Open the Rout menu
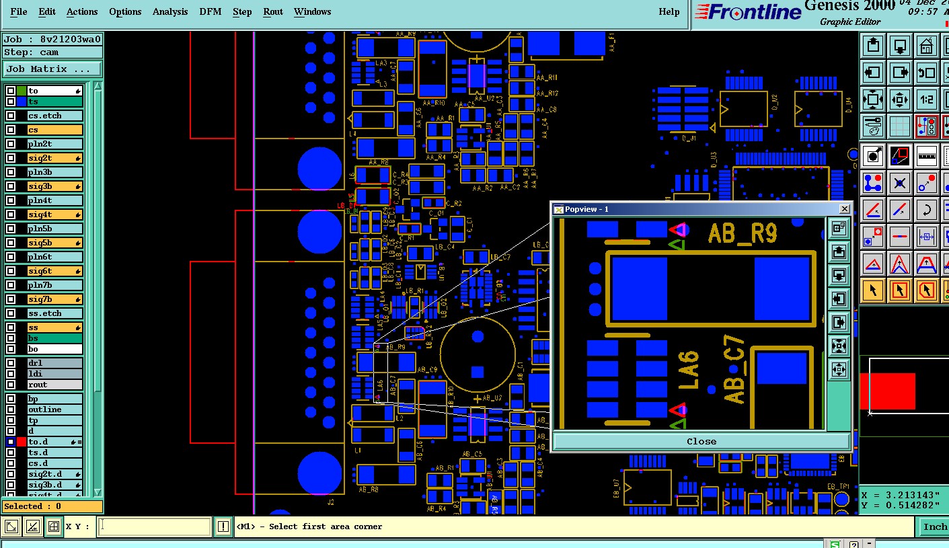This screenshot has width=949, height=548. click(x=273, y=11)
